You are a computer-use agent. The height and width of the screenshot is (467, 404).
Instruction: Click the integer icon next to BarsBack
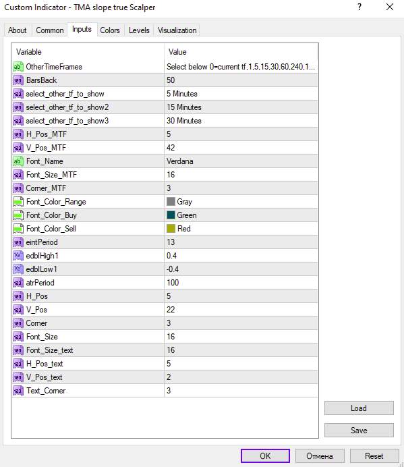[18, 80]
